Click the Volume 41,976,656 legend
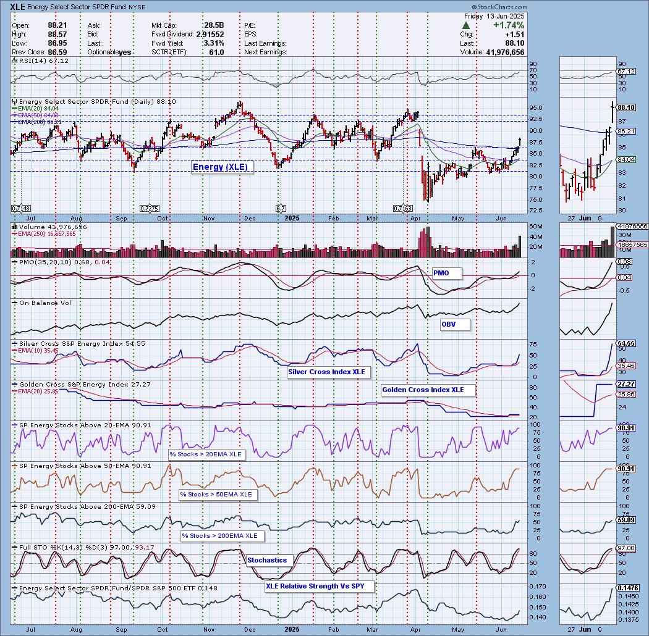The image size is (649, 636). click(x=49, y=227)
